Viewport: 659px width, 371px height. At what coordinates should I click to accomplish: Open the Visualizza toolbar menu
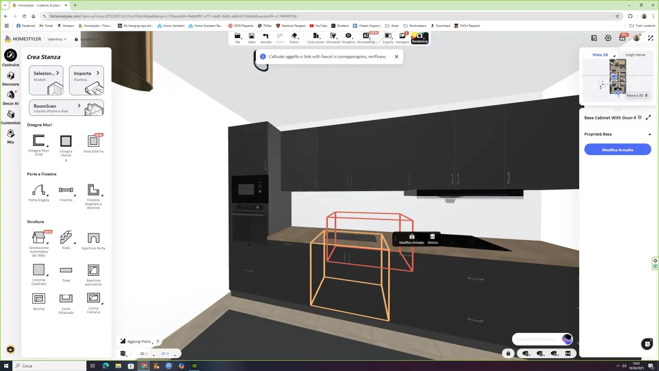pos(348,38)
